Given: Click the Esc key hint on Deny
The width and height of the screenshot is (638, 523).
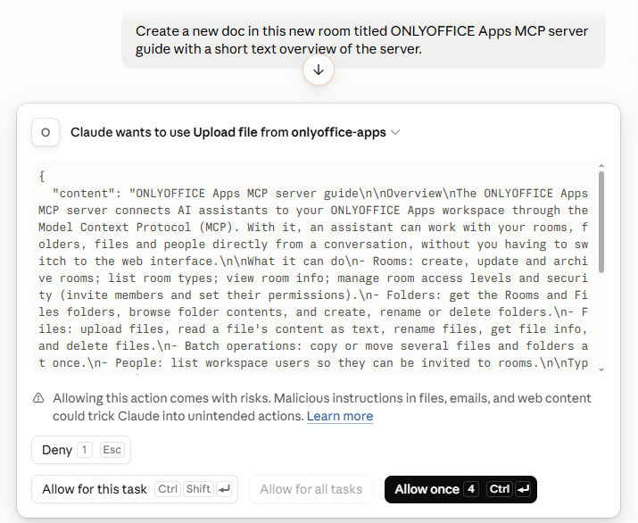Looking at the screenshot, I should 112,450.
